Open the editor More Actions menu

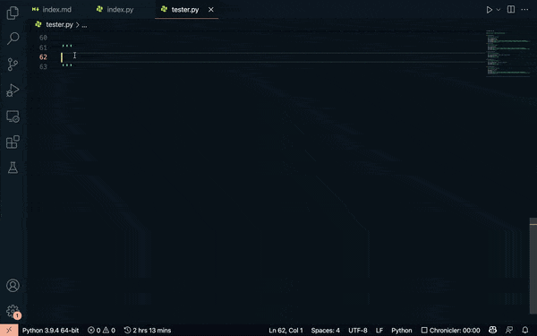point(524,9)
